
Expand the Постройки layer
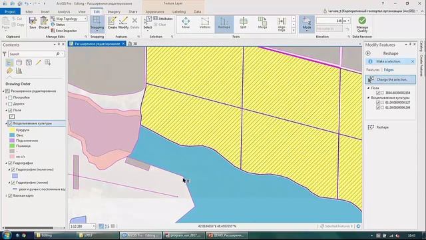pyautogui.click(x=7, y=97)
